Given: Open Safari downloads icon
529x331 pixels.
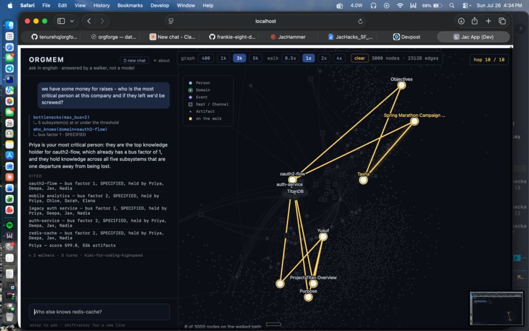Looking at the screenshot, I should tap(461, 21).
